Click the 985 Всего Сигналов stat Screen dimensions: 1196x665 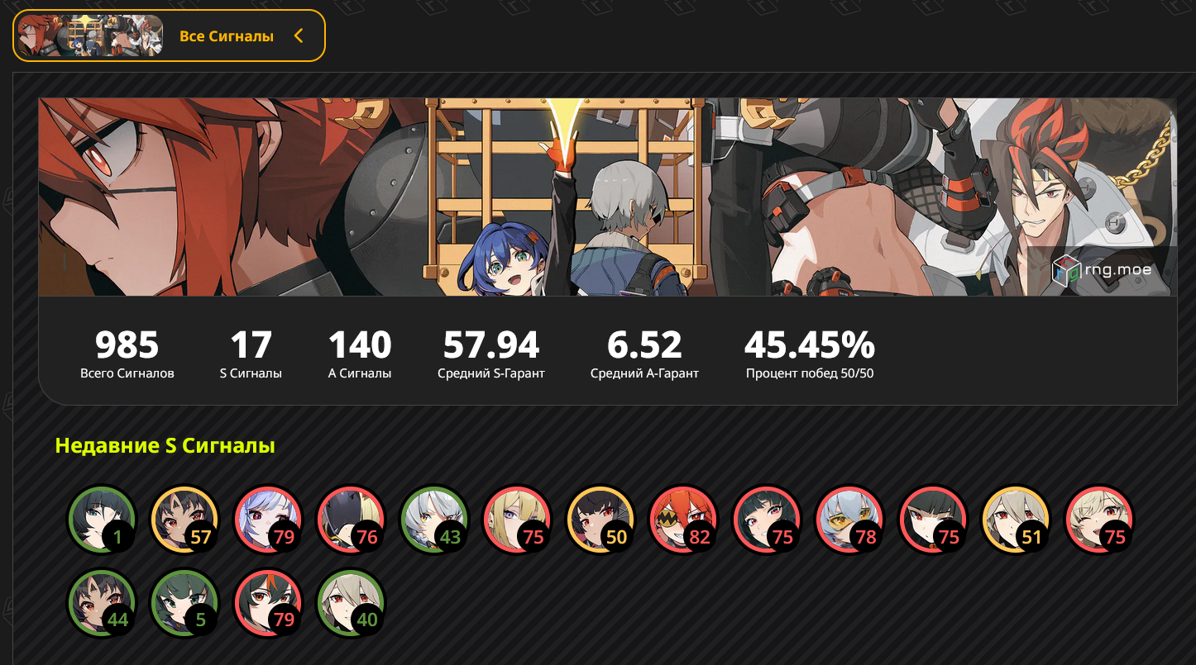(x=127, y=354)
